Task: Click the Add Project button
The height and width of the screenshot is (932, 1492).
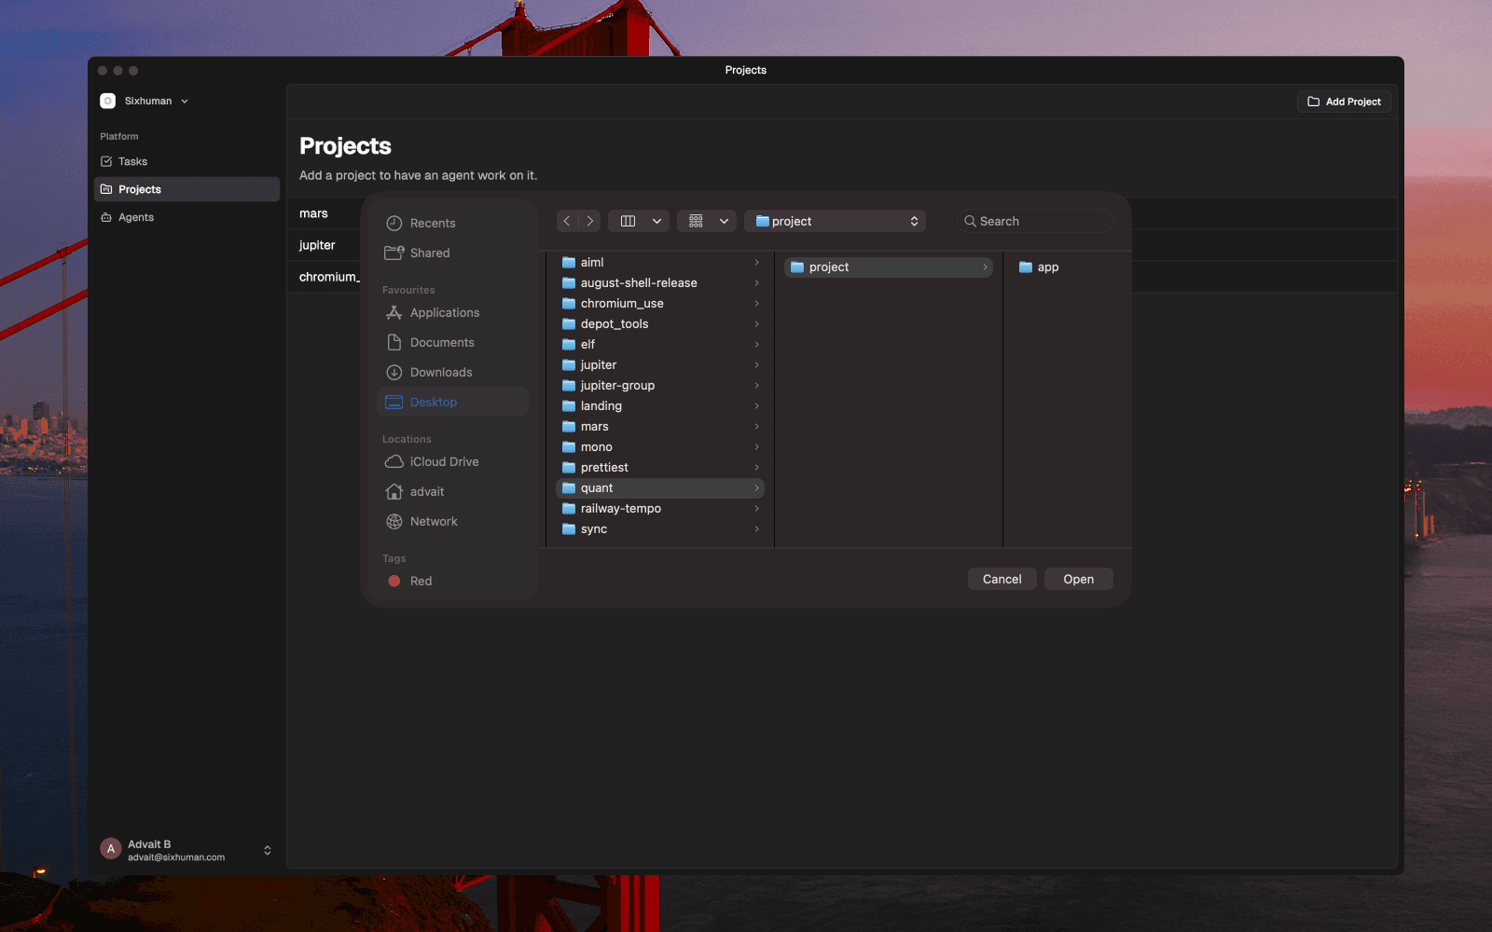Action: pos(1343,102)
